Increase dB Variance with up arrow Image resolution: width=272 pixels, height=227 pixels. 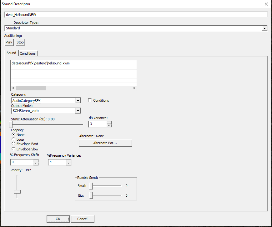[109, 123]
